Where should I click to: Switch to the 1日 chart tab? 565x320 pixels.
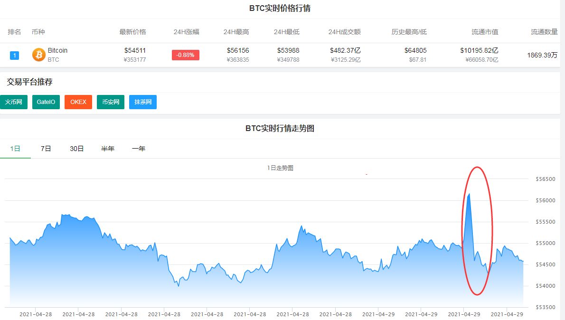click(x=15, y=149)
